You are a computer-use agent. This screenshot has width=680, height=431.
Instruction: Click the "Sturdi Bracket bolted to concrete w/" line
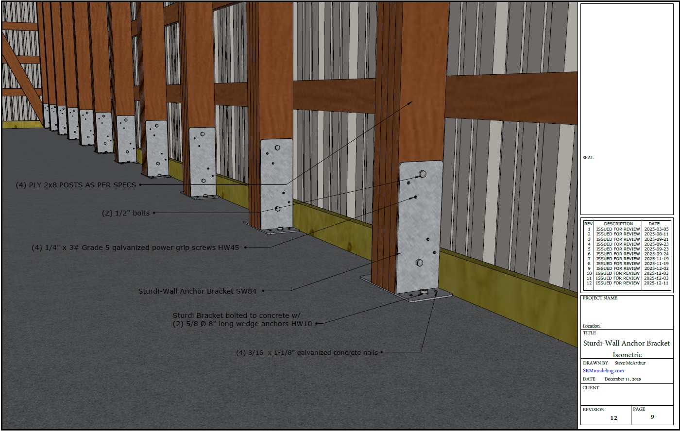237,315
